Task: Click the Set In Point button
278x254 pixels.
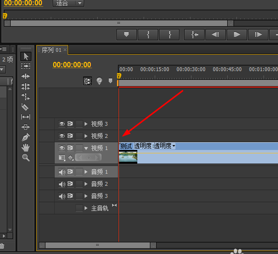Action: [148, 34]
